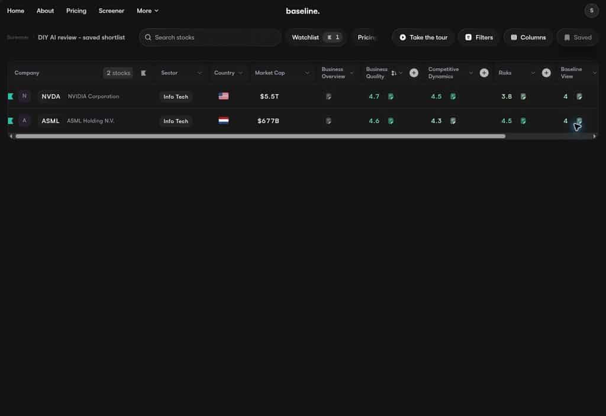606x416 pixels.
Task: Click the horizontal scrollbar thumb
Action: tap(260, 136)
